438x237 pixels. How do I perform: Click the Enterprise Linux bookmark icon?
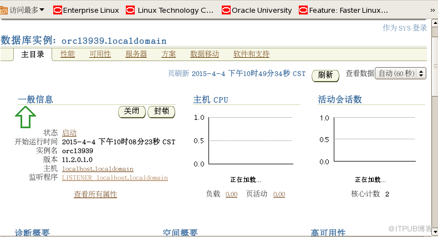pos(58,11)
